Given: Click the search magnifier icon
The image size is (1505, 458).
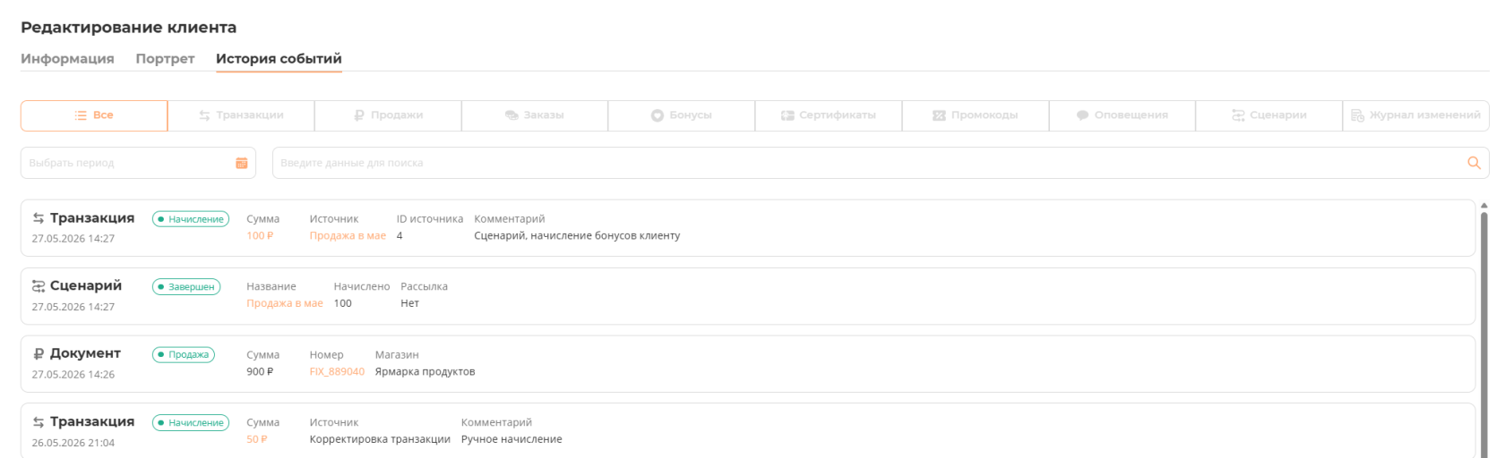Looking at the screenshot, I should point(1474,163).
